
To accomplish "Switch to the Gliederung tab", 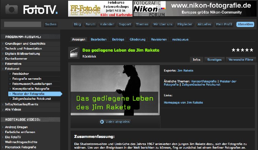I will pos(138,39).
